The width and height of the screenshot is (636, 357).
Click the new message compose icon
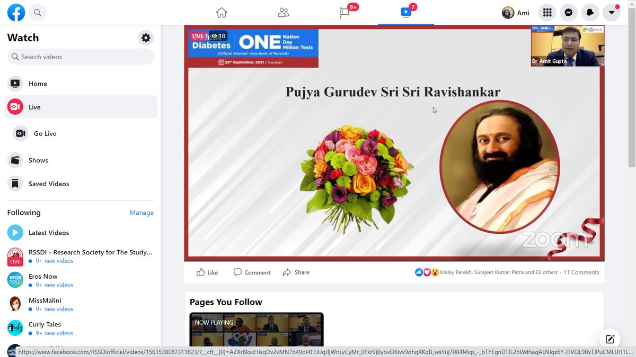609,339
